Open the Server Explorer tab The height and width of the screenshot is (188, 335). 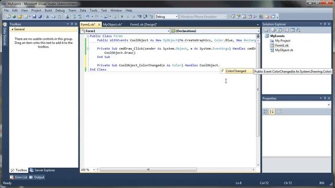point(42,170)
